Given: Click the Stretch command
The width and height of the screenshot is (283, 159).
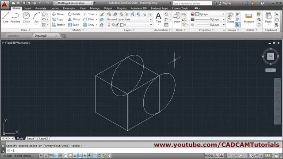Looking at the screenshot, I should (x=58, y=25).
